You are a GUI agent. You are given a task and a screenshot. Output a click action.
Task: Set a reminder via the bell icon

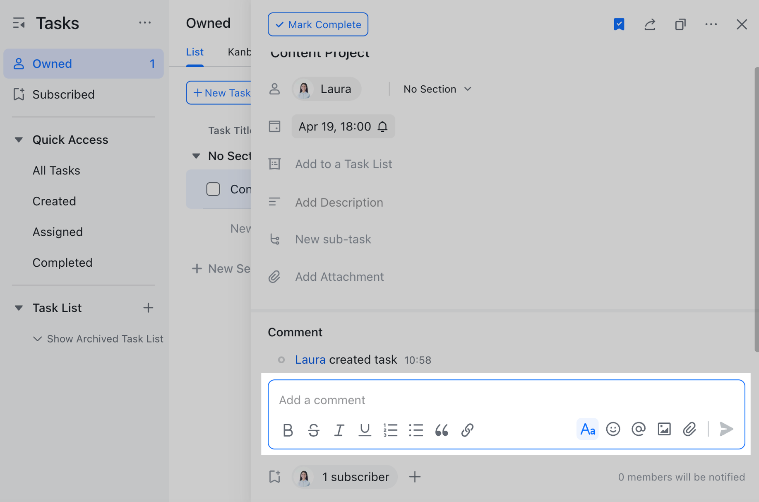pyautogui.click(x=382, y=126)
